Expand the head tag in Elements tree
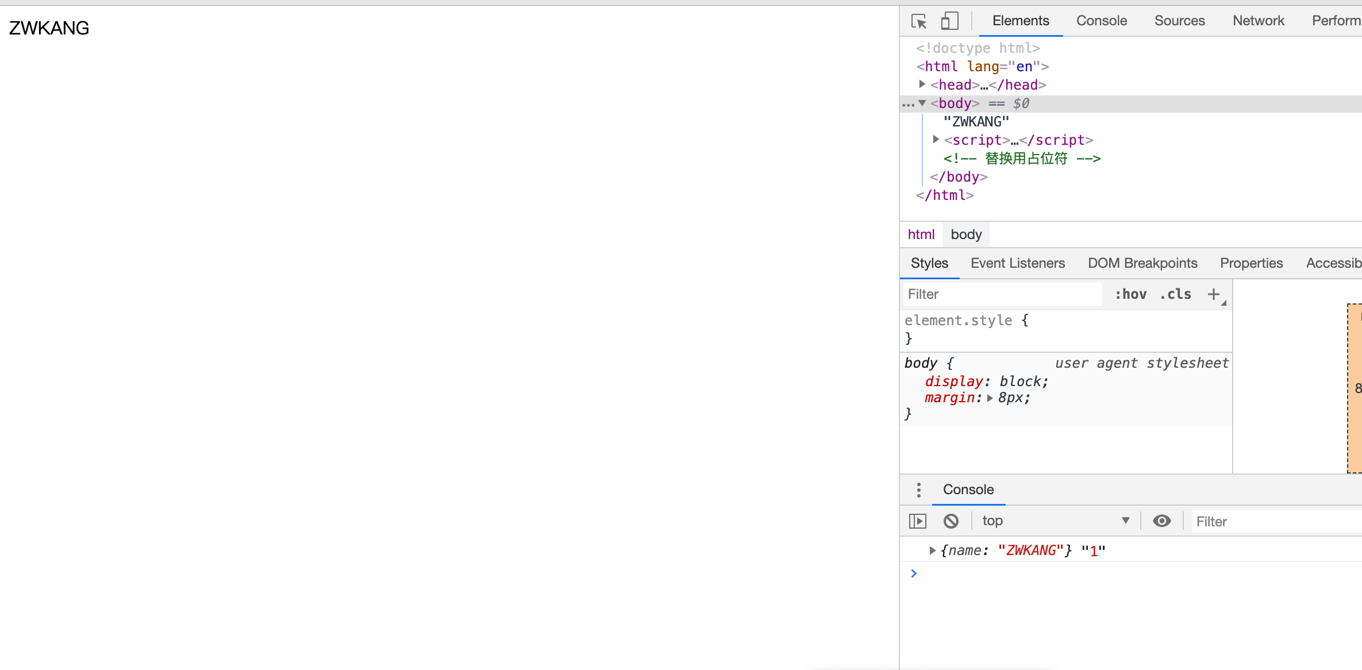1362x670 pixels. pyautogui.click(x=924, y=84)
